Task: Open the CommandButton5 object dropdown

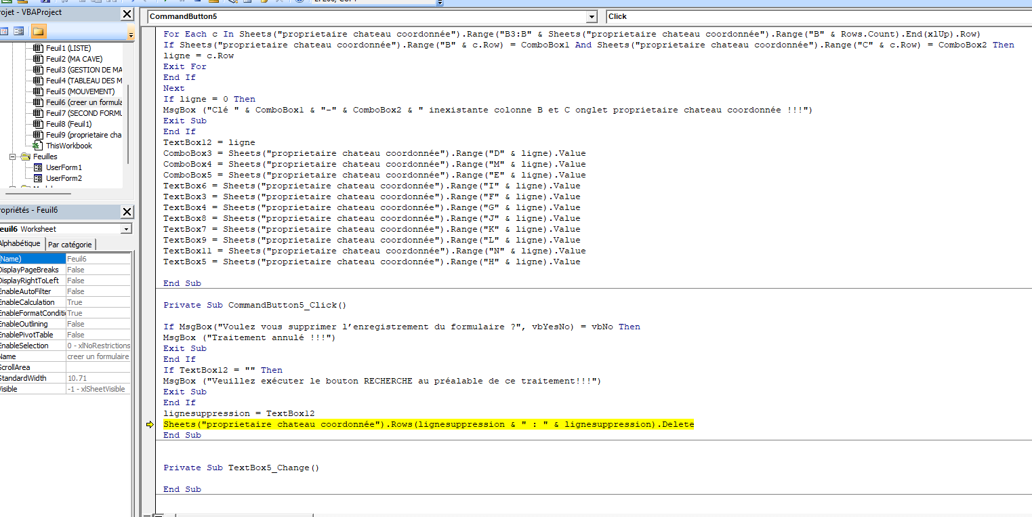Action: pos(592,16)
